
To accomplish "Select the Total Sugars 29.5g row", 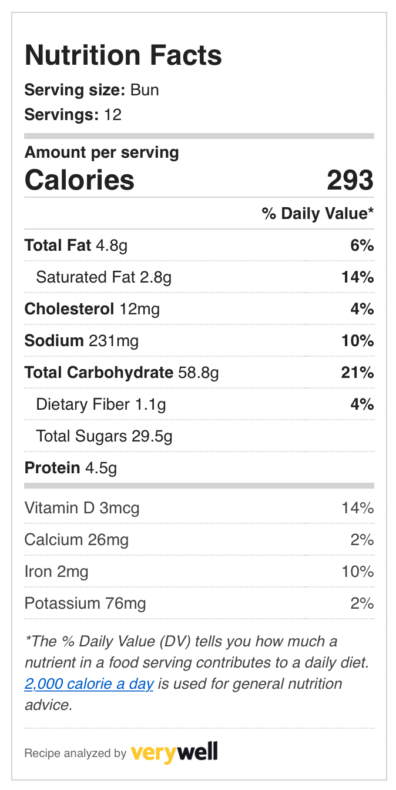I will [x=199, y=436].
